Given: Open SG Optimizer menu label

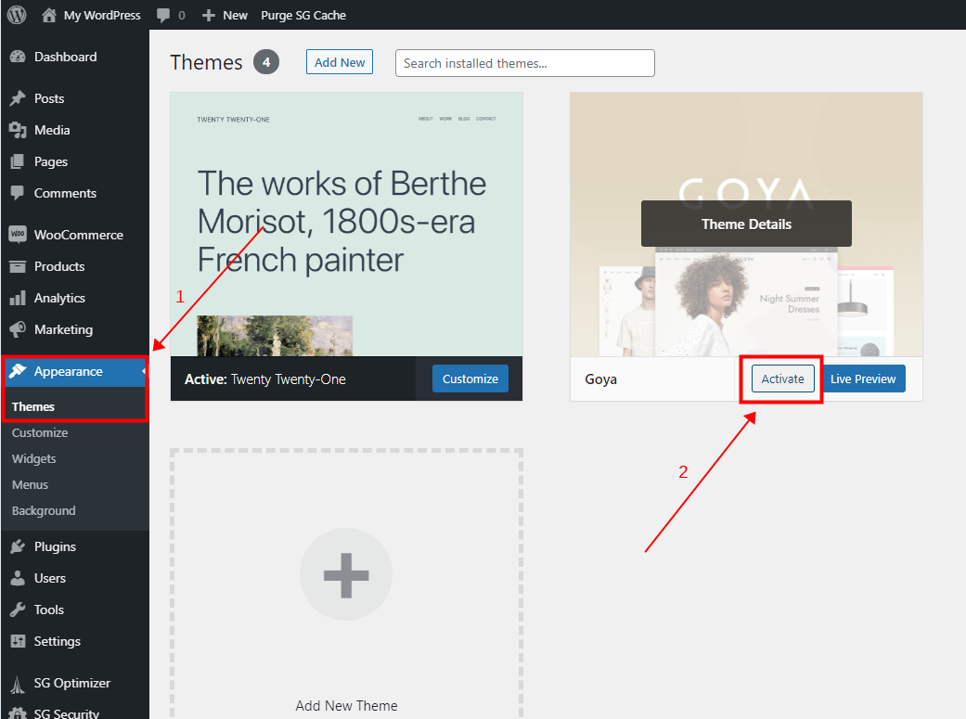Looking at the screenshot, I should (x=72, y=683).
